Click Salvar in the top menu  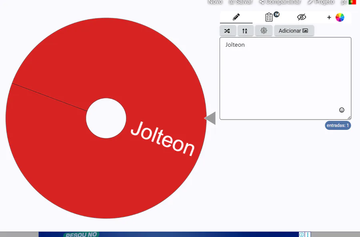click(241, 2)
